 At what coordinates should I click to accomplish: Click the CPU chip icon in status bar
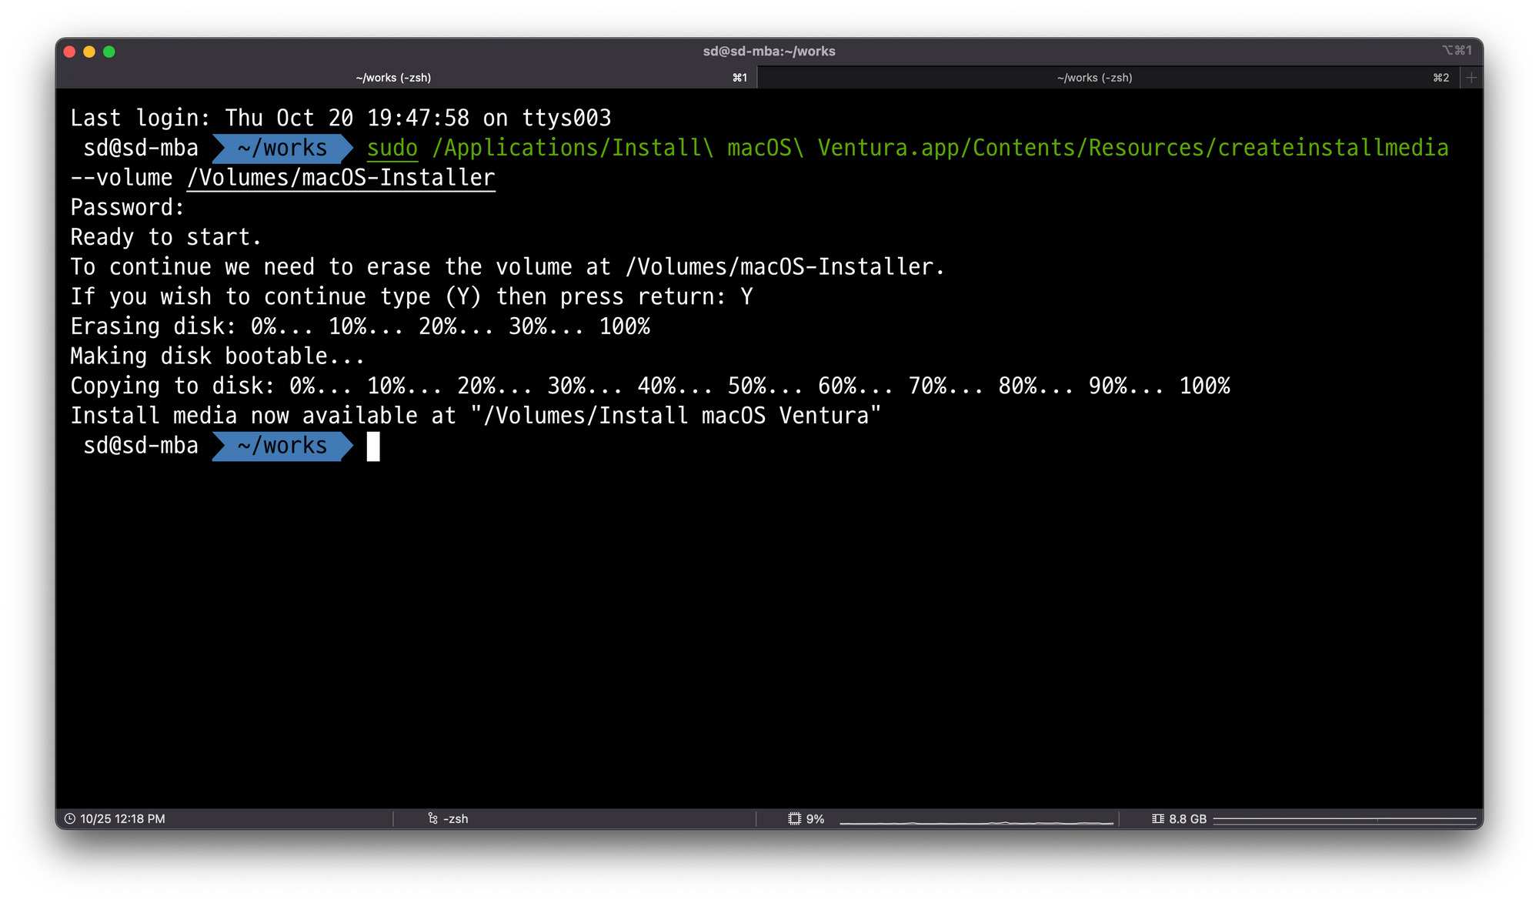[795, 818]
